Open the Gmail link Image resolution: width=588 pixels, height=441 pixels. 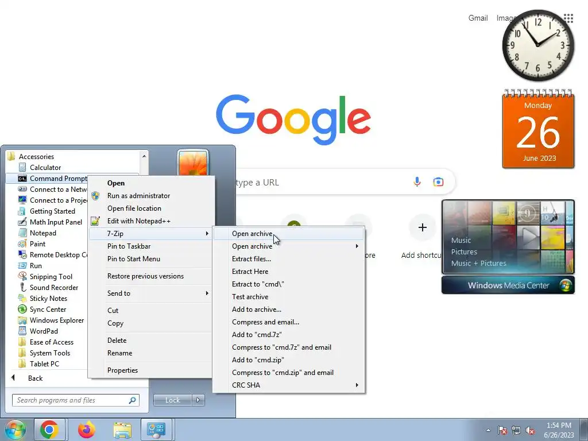click(x=478, y=18)
